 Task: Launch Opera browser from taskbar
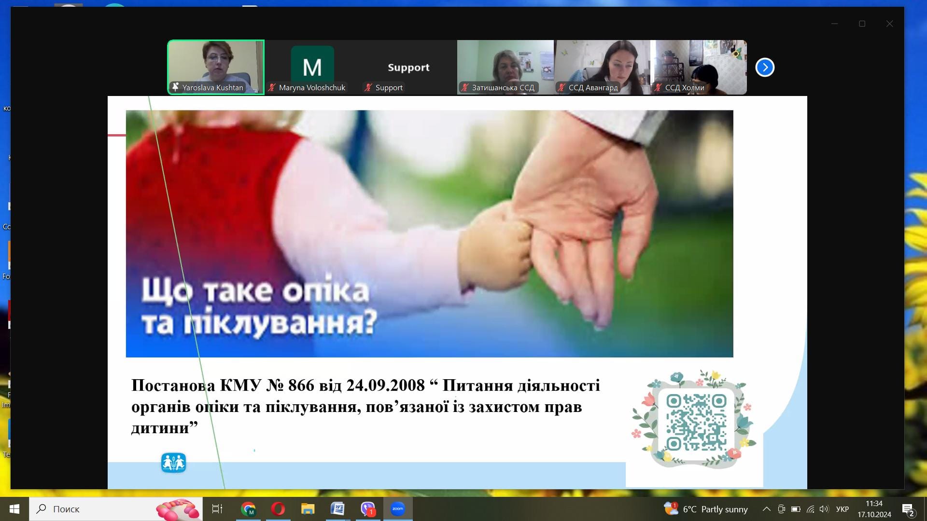pyautogui.click(x=278, y=509)
